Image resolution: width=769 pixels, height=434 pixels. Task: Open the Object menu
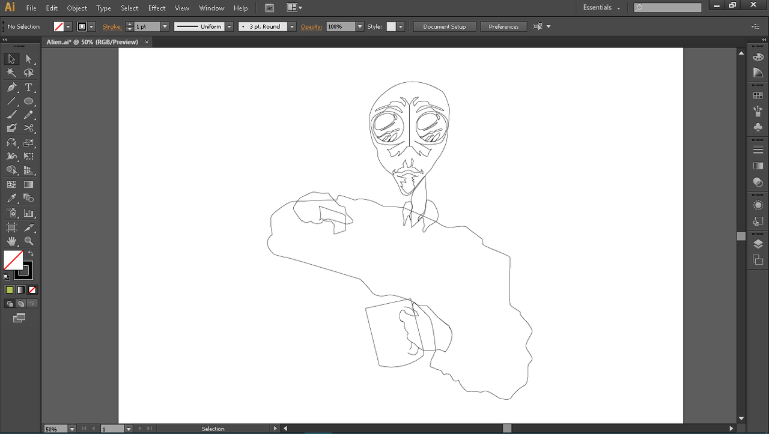(77, 8)
